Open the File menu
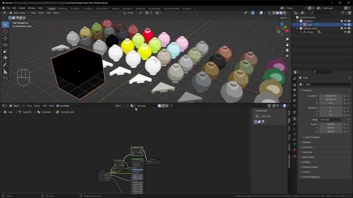353x198 pixels. (x=8, y=8)
